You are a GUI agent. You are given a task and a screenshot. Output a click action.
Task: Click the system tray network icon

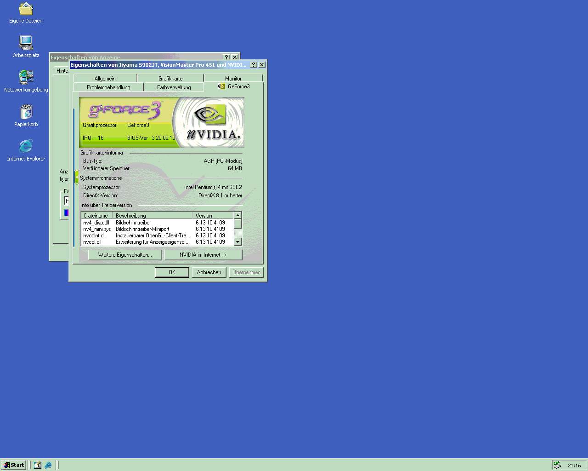(x=557, y=465)
